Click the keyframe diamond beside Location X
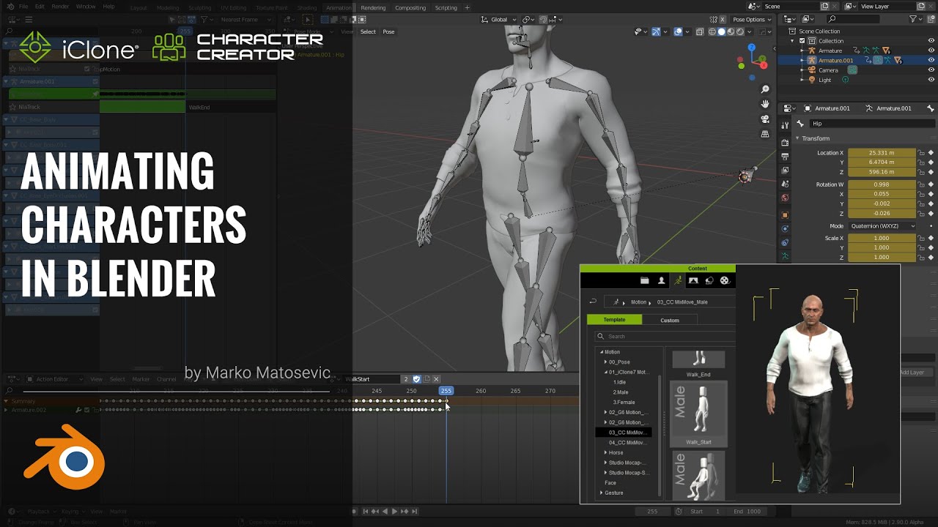The width and height of the screenshot is (938, 527). pyautogui.click(x=931, y=153)
